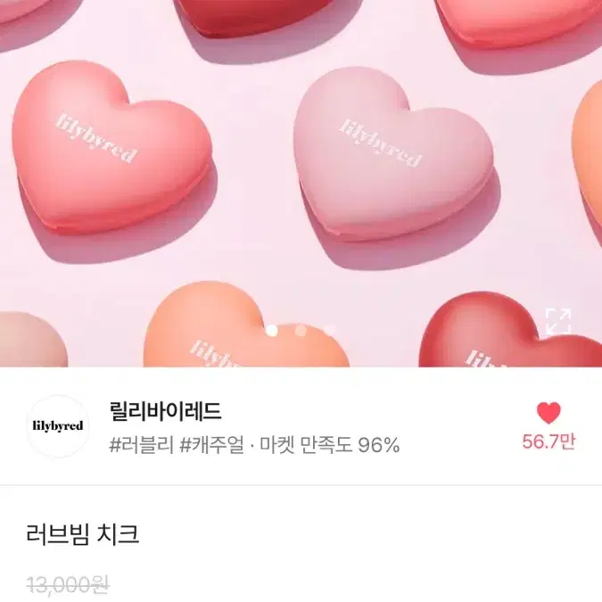The image size is (602, 602).
Task: Tap the 56.7만 likes count
Action: (548, 441)
